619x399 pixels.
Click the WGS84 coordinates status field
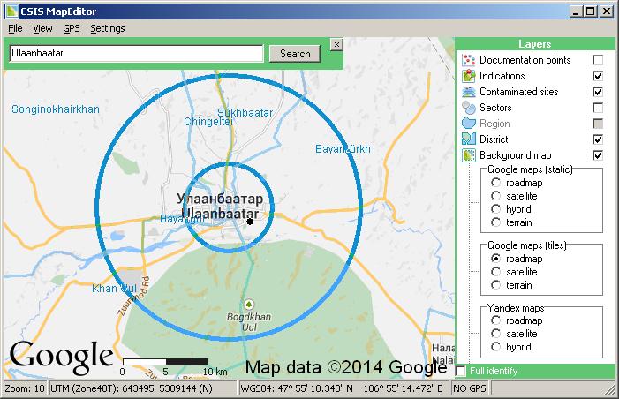click(343, 388)
